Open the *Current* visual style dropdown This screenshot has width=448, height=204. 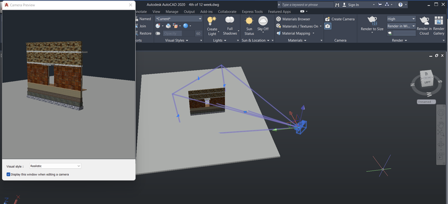pos(179,19)
